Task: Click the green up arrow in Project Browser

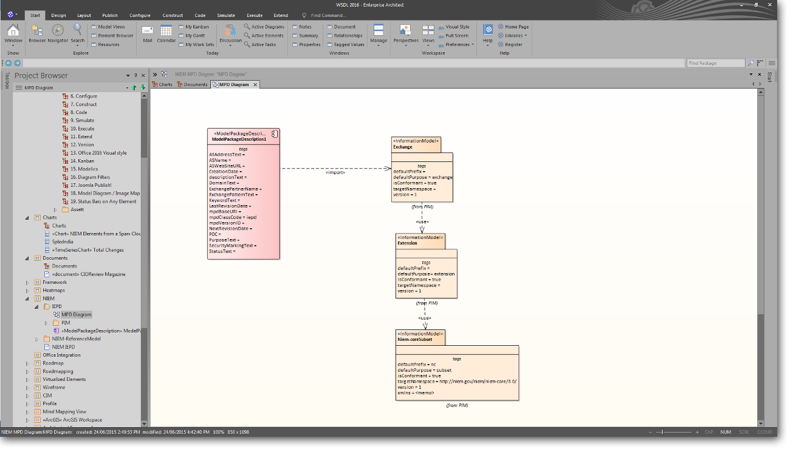Action: coord(134,88)
